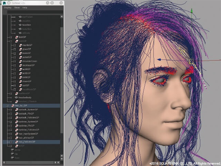221x166 pixels.
Task: Click the jacketGP group icon
Action: coord(21,57)
